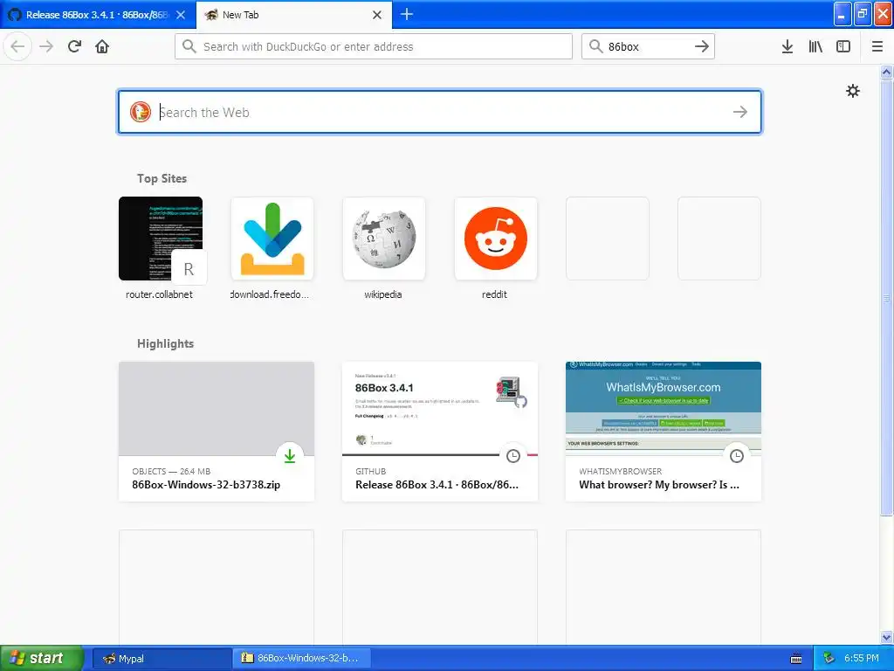Open the Reddit top site tile
The image size is (894, 671).
[x=496, y=239]
